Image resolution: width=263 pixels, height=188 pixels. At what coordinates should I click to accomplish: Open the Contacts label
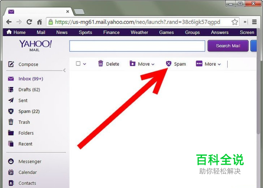click(27, 183)
